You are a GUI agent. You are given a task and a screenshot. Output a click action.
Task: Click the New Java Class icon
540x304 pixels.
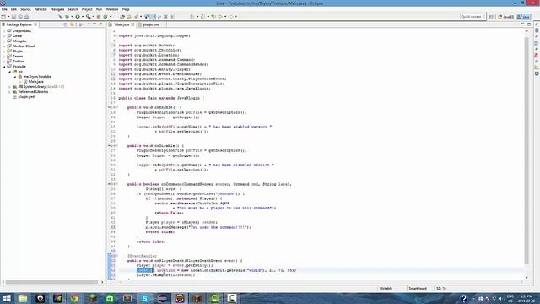(105, 17)
